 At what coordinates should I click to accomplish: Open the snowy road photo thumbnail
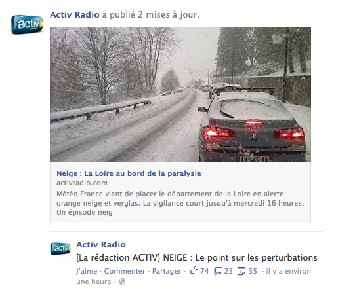tap(180, 94)
